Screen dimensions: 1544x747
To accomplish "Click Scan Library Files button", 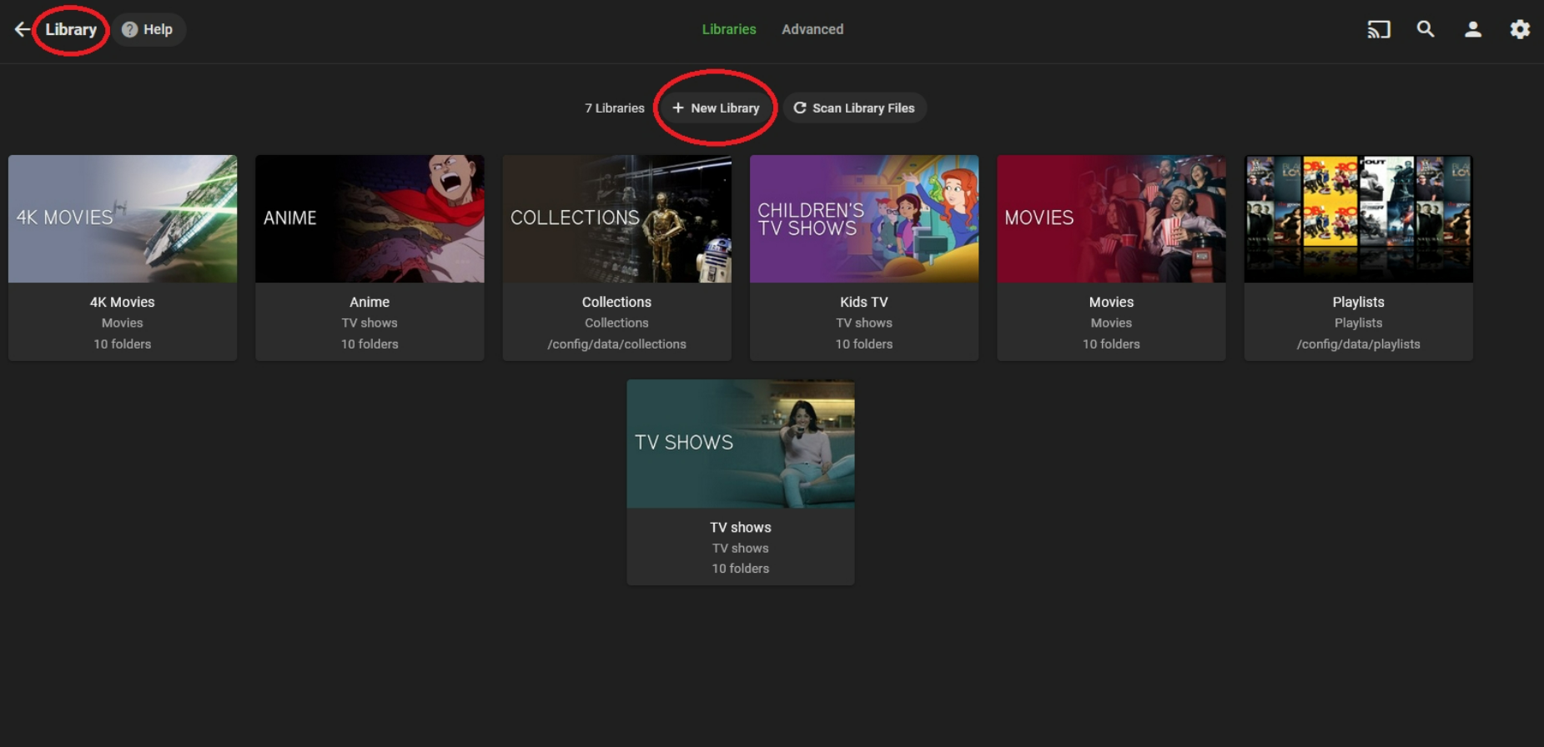I will point(854,108).
